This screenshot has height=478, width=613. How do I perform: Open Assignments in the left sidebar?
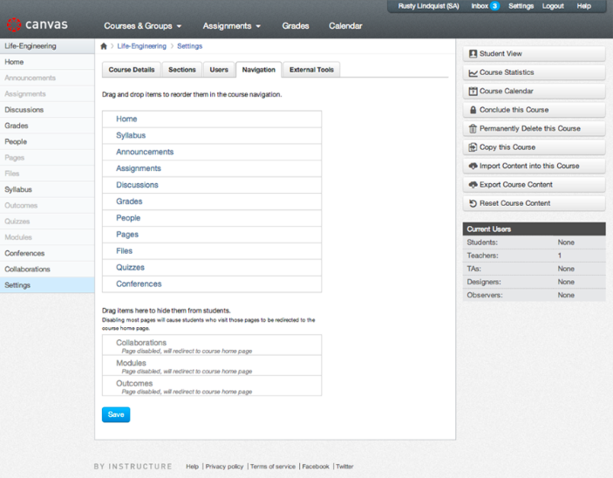click(47, 94)
